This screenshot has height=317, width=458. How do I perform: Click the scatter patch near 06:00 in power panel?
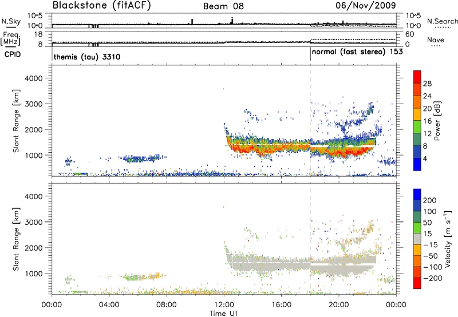(140, 158)
